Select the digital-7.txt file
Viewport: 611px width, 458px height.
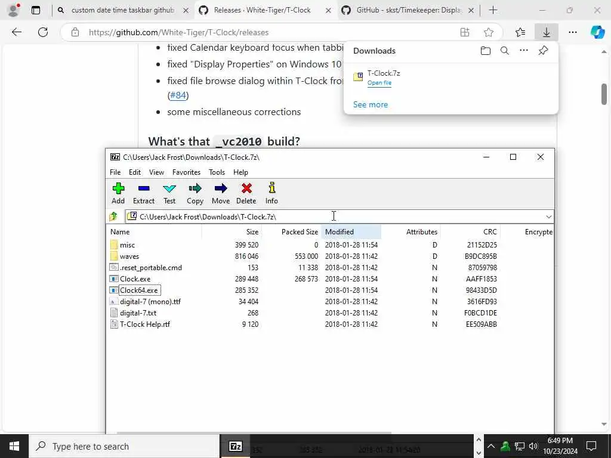coord(138,312)
